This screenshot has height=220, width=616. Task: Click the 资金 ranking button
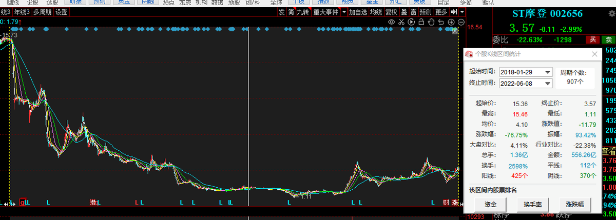490,204
